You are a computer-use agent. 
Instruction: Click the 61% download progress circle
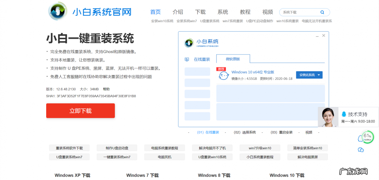click(367, 137)
